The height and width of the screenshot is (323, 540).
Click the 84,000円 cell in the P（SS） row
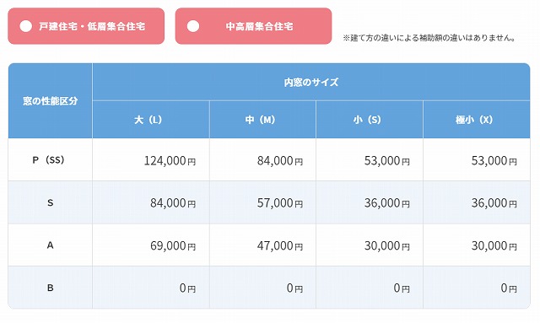[262, 159]
